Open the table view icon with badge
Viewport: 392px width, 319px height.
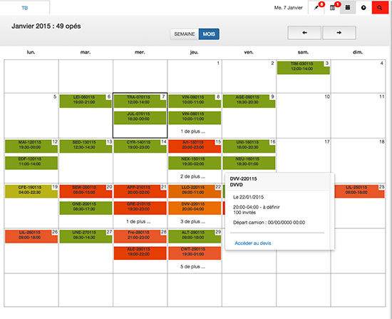(333, 8)
